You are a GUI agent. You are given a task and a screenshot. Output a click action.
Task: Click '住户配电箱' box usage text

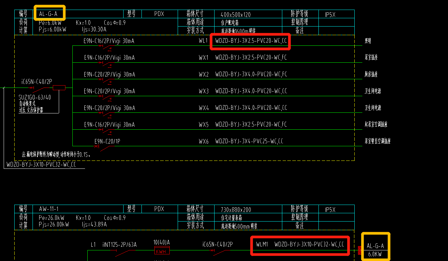click(x=230, y=23)
